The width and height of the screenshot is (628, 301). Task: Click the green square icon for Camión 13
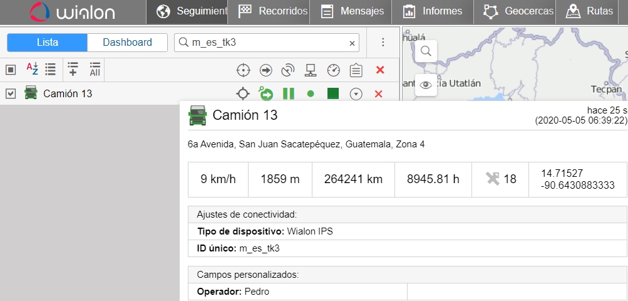click(333, 93)
